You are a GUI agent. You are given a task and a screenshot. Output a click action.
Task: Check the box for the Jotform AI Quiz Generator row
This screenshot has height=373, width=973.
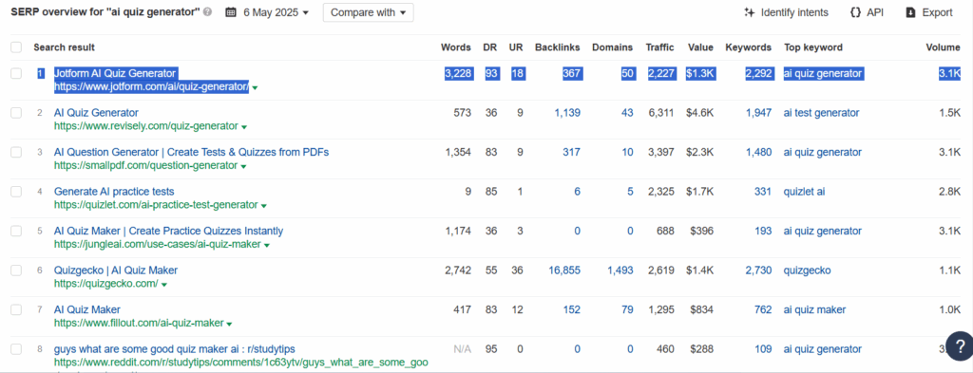[x=16, y=73]
